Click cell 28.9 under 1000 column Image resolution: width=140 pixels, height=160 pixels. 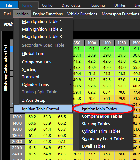coord(92,55)
